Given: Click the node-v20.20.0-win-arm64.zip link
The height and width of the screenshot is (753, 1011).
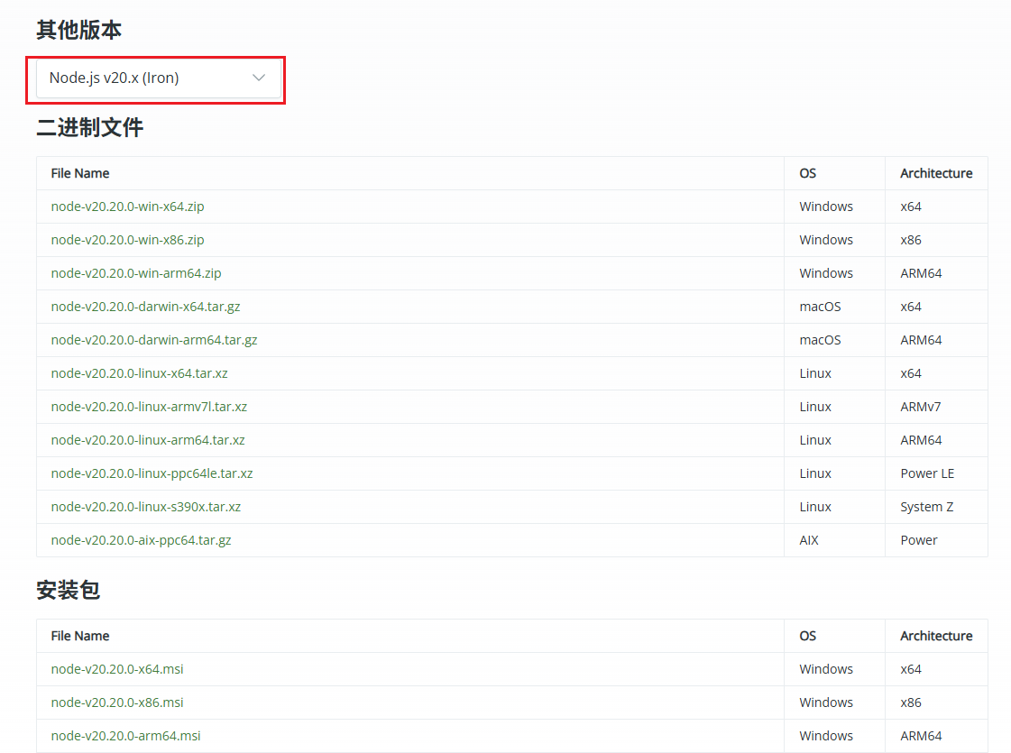Looking at the screenshot, I should tap(135, 273).
